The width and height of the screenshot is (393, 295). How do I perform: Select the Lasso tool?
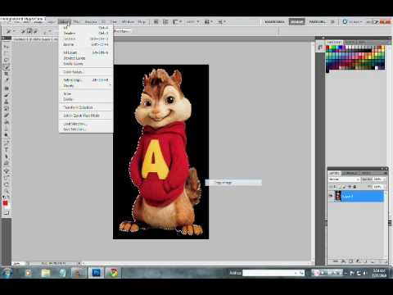[x=7, y=61]
